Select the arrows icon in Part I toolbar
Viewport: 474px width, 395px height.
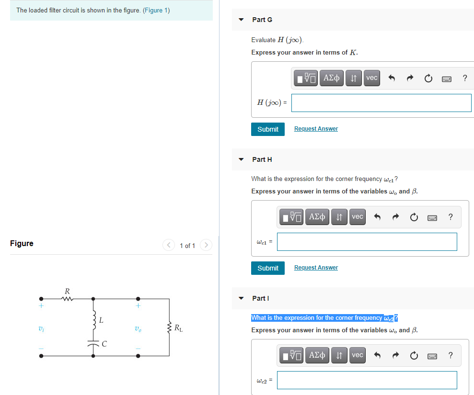339,355
